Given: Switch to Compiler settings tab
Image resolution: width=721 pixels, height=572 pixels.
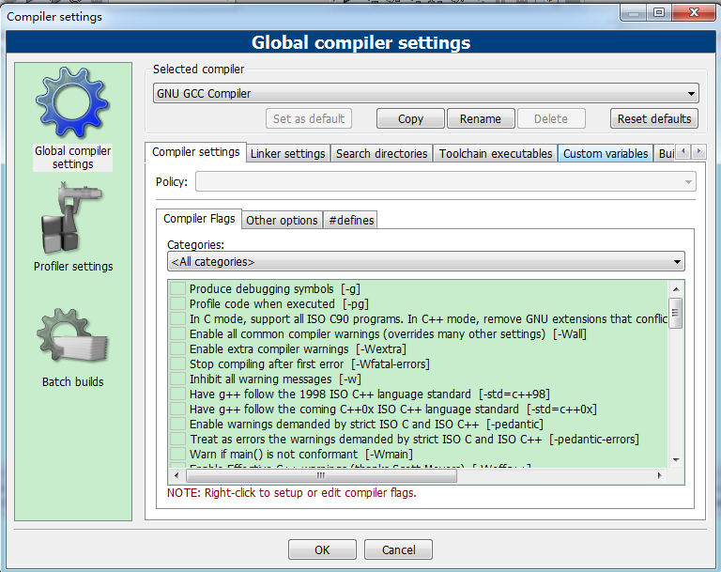Looking at the screenshot, I should click(x=196, y=152).
